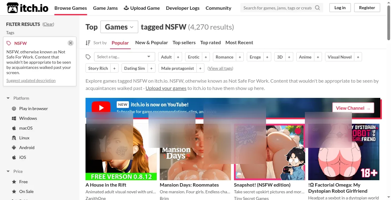Sort by New & Popular
This screenshot has height=200, width=391.
click(152, 42)
